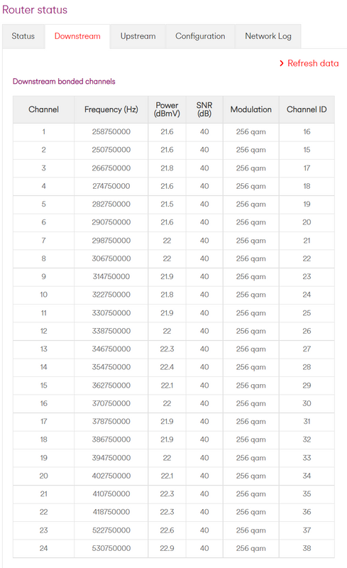347x568 pixels.
Task: Click the Refresh data link
Action: coord(313,63)
